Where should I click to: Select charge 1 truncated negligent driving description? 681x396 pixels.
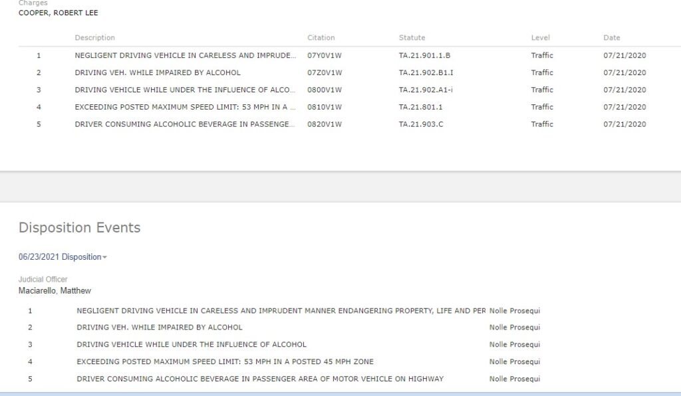[186, 56]
